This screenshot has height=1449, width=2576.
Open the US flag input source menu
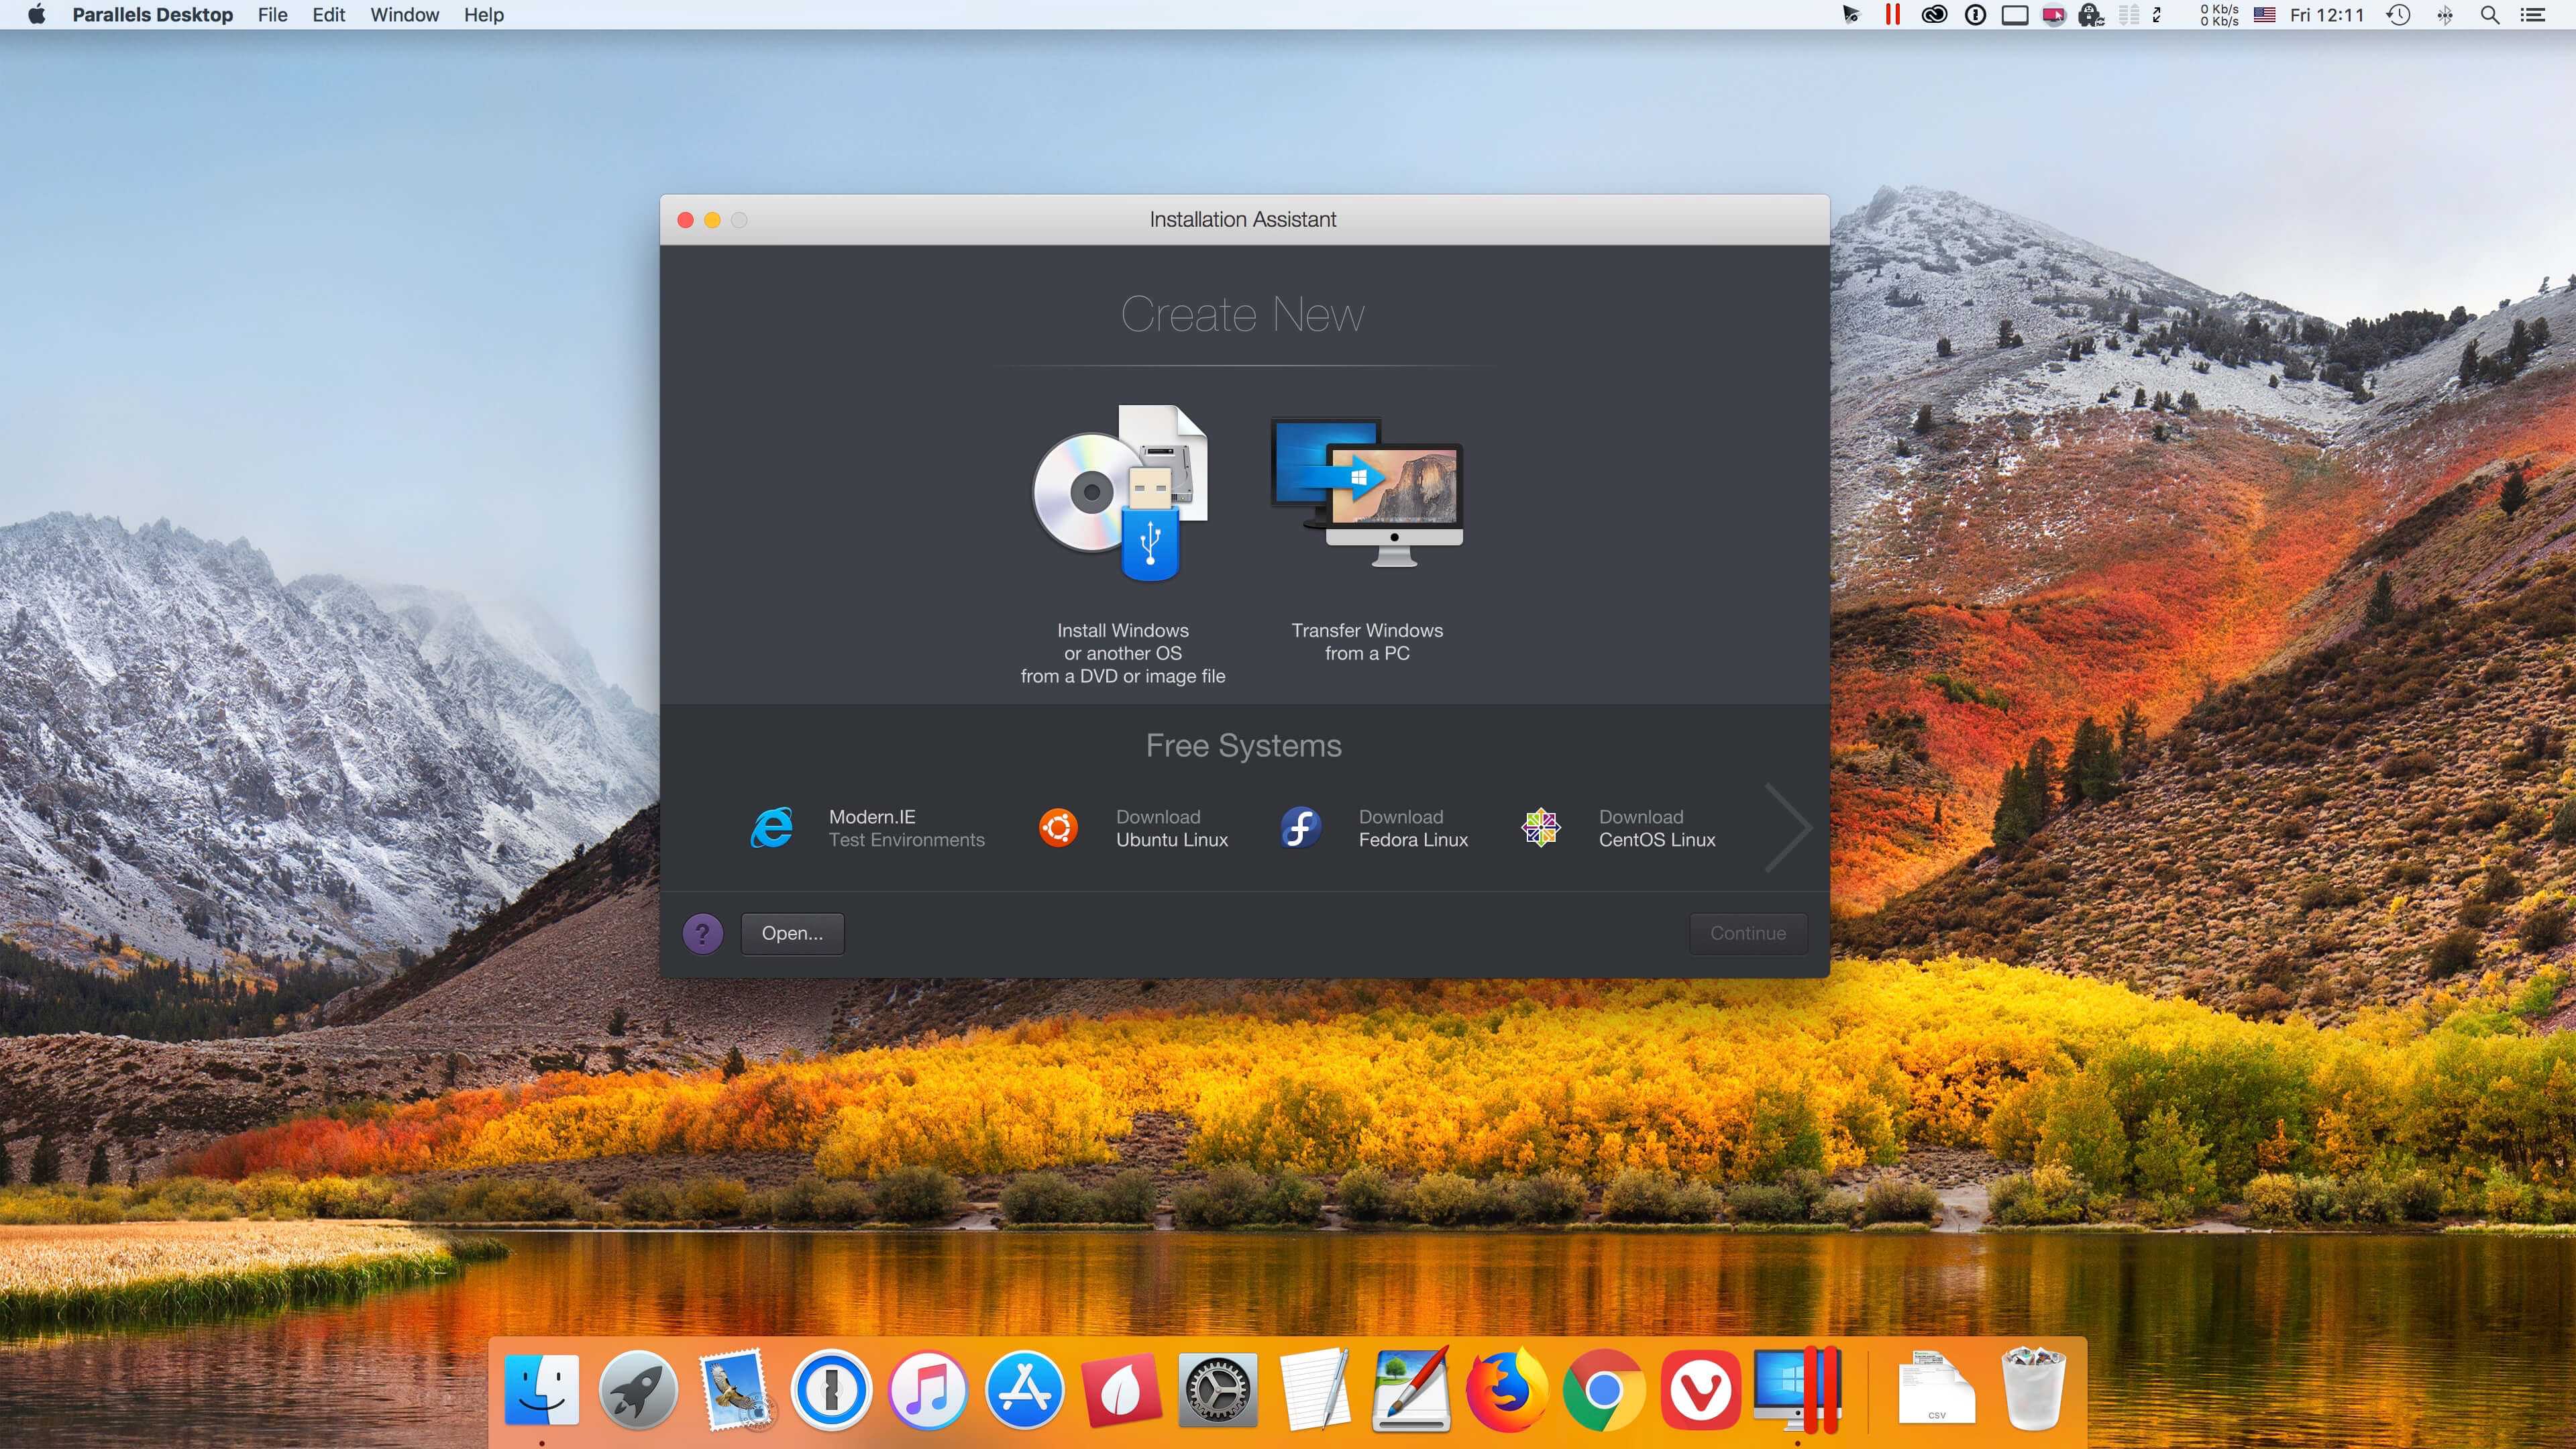2265,15
